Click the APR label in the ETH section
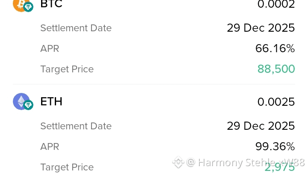Screen dimensions: 308x173 click(x=50, y=146)
